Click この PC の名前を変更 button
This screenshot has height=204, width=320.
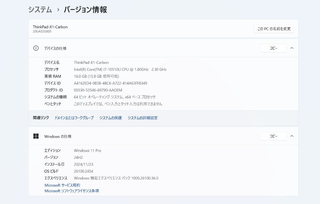coord(274,29)
